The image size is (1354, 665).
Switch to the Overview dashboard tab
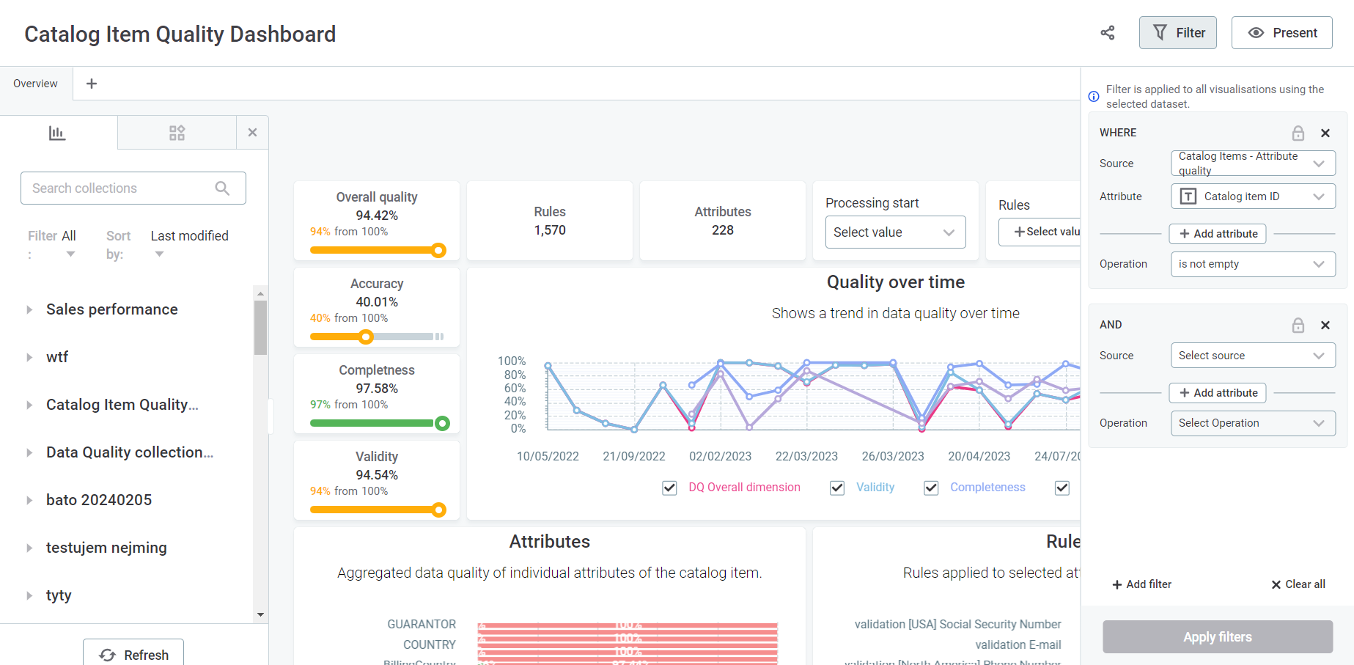[x=35, y=84]
